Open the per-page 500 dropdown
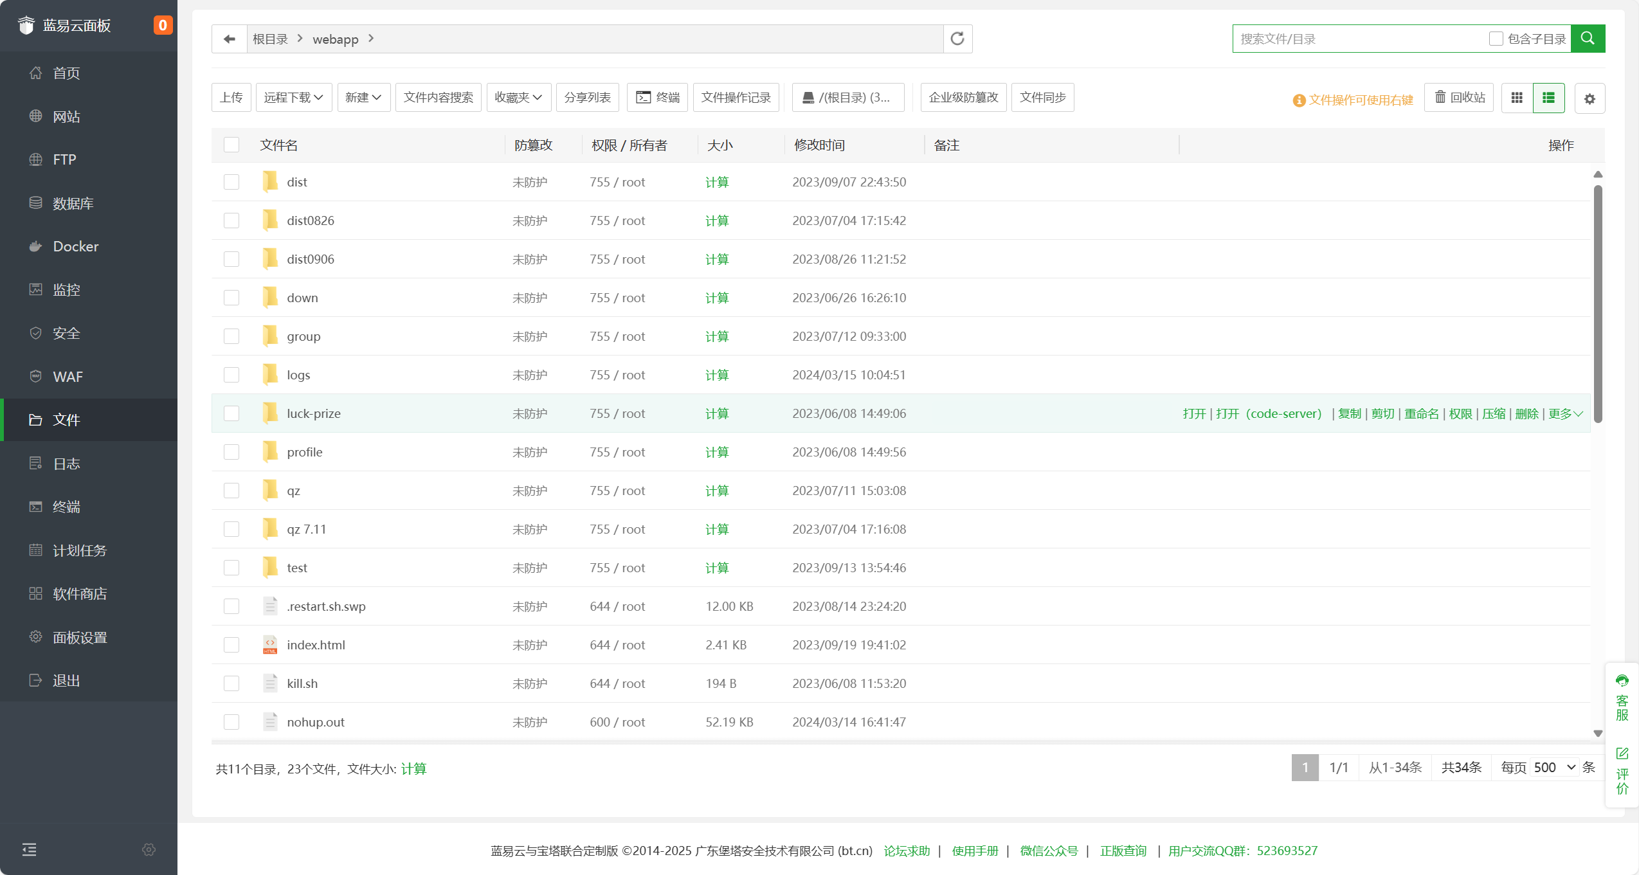The height and width of the screenshot is (875, 1639). pyautogui.click(x=1554, y=768)
